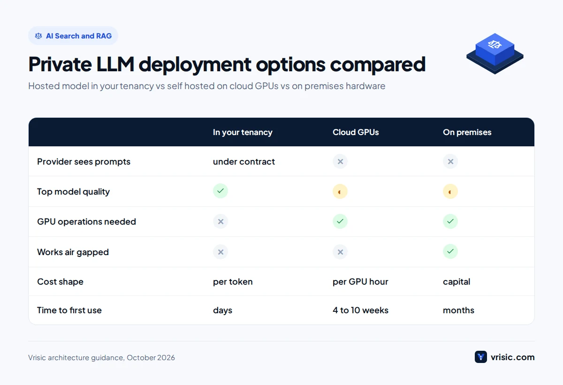
Task: Click the Vrisic logo icon in footer
Action: 481,357
